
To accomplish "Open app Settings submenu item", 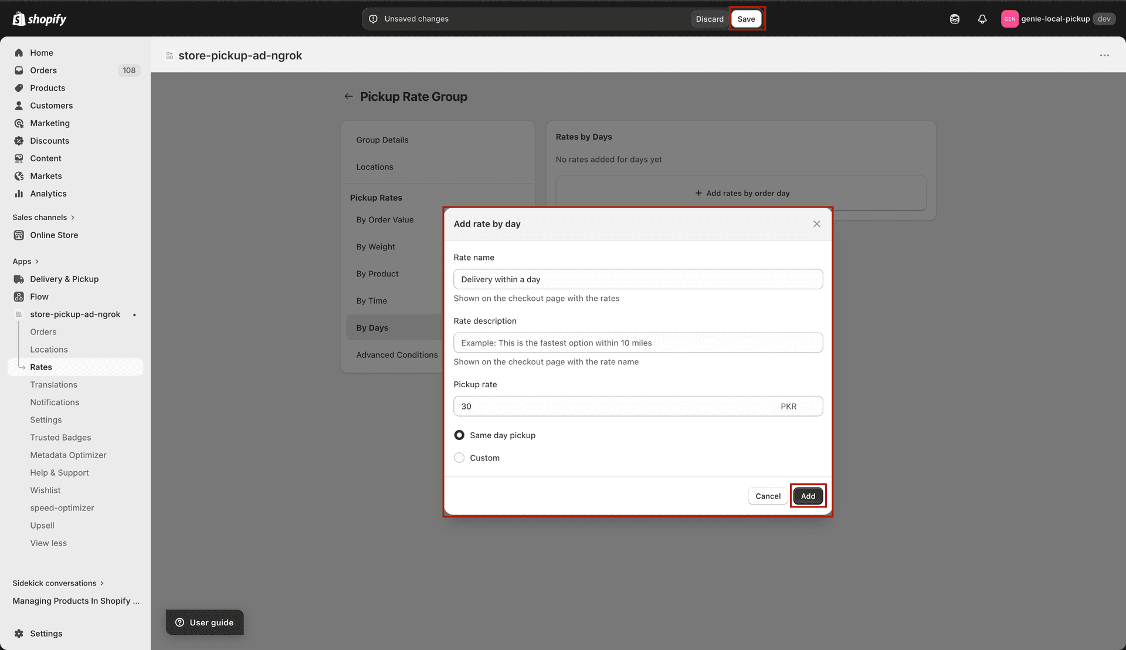I will pyautogui.click(x=46, y=420).
